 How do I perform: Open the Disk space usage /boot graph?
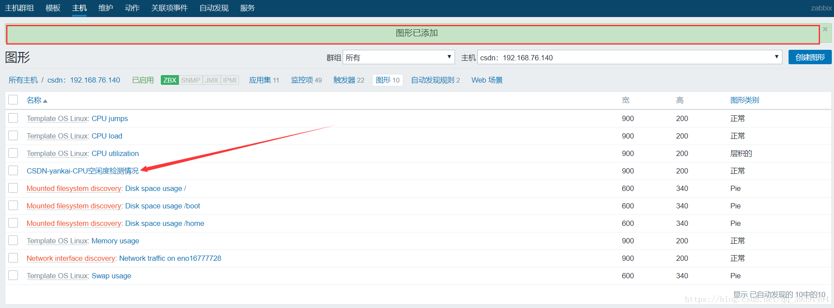tap(163, 206)
